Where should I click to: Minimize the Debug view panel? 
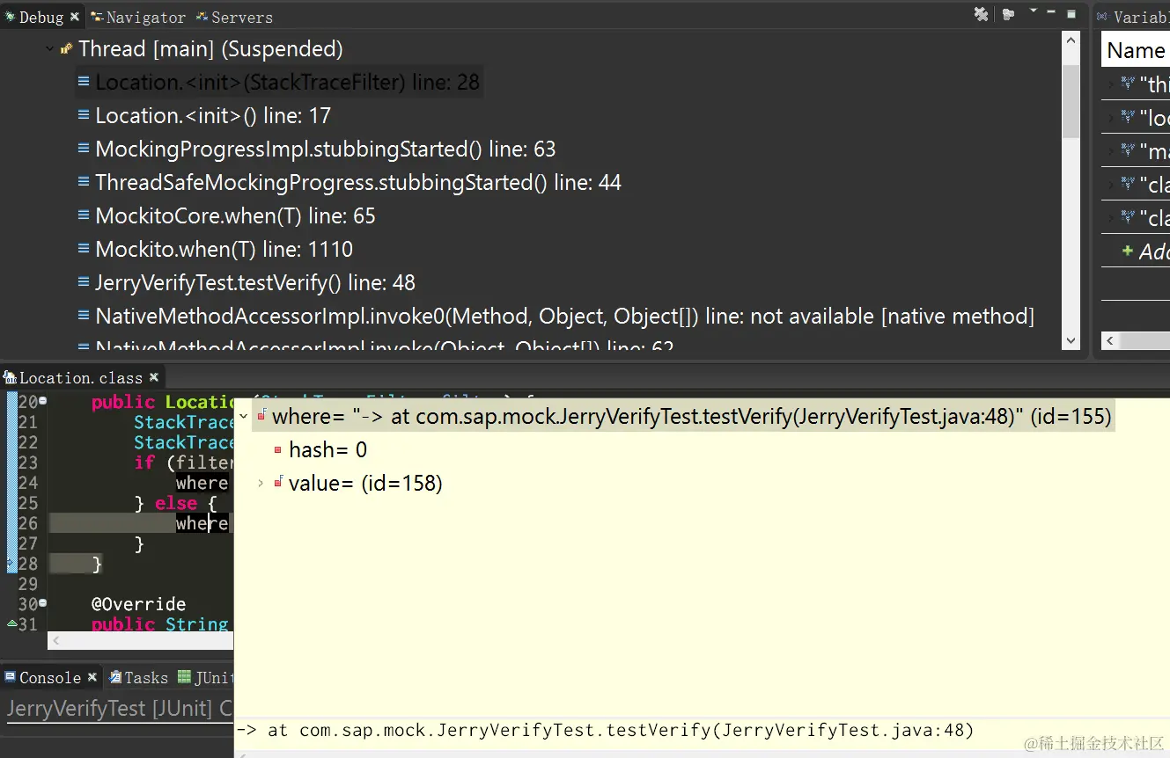point(1051,12)
